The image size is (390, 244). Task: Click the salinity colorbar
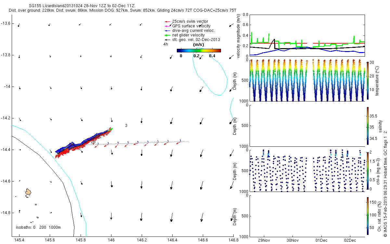pos(367,126)
